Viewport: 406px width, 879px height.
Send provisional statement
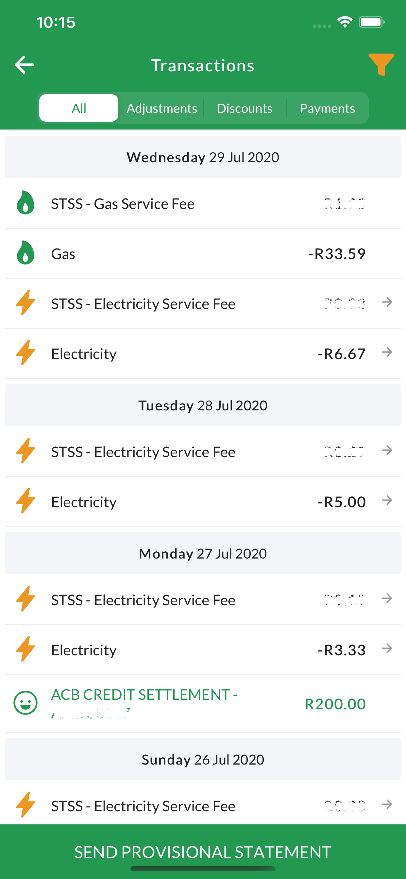click(203, 852)
